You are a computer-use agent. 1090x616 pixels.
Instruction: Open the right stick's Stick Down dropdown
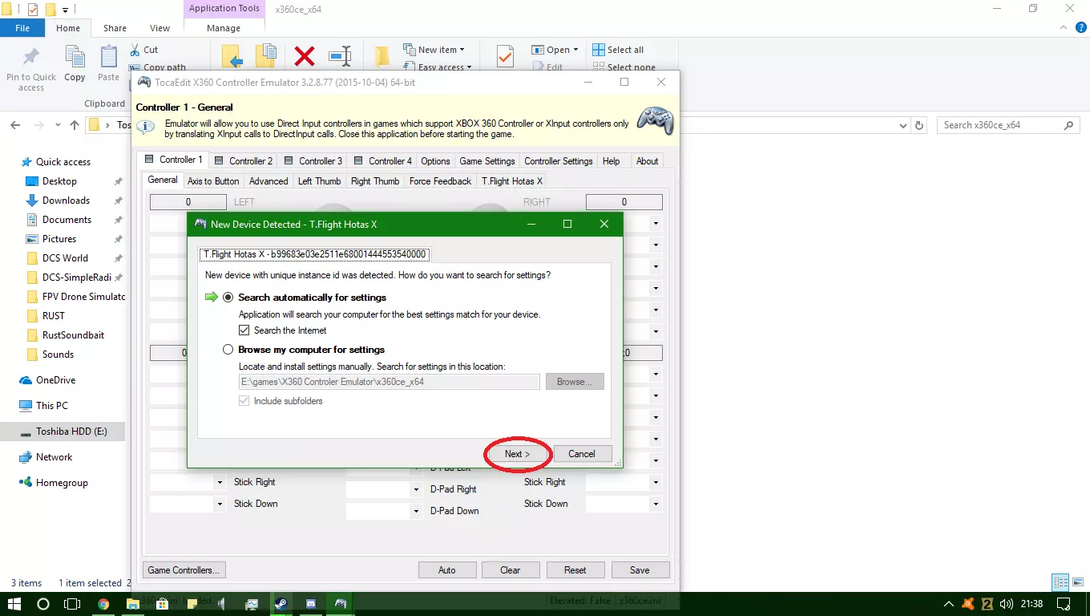(656, 505)
